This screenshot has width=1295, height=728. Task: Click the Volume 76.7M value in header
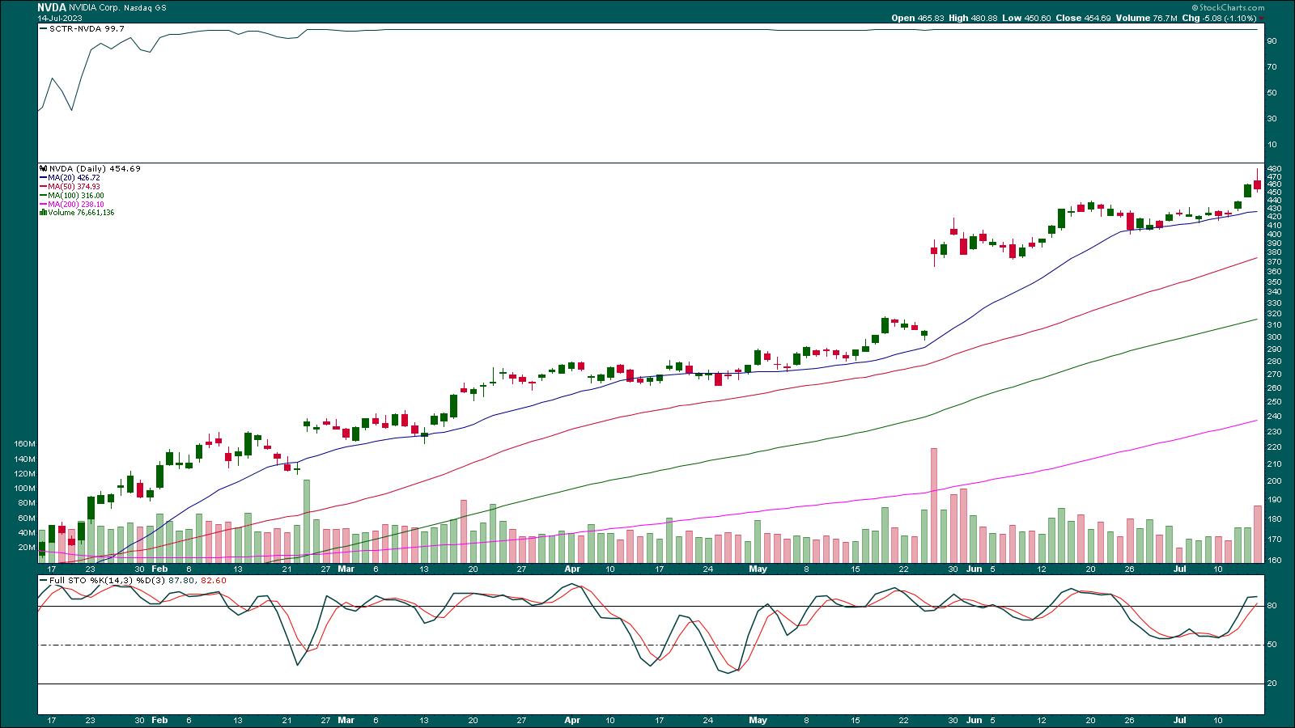(1140, 18)
